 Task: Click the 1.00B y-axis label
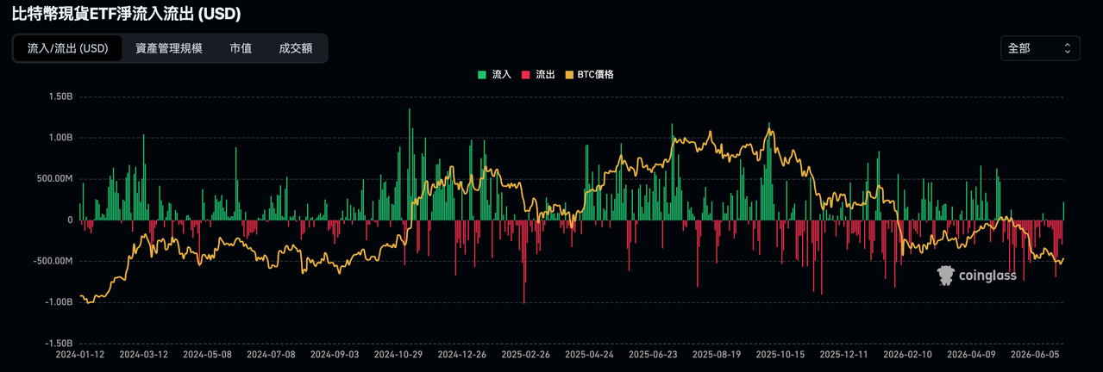(60, 138)
